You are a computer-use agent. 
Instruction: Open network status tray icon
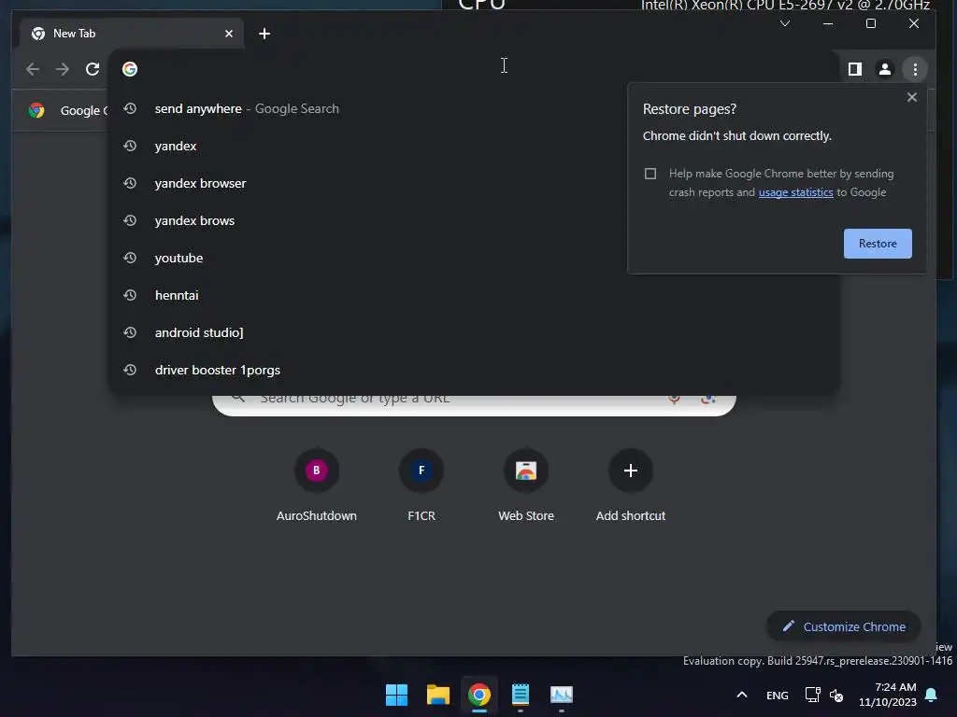pos(812,695)
